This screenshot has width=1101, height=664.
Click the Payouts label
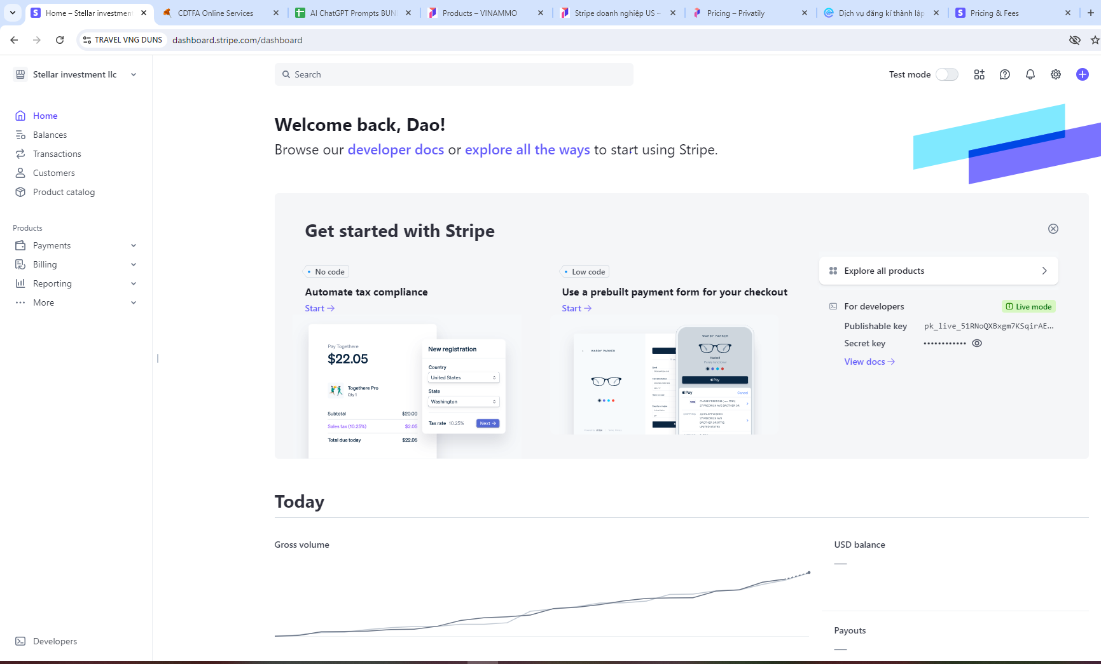point(850,630)
